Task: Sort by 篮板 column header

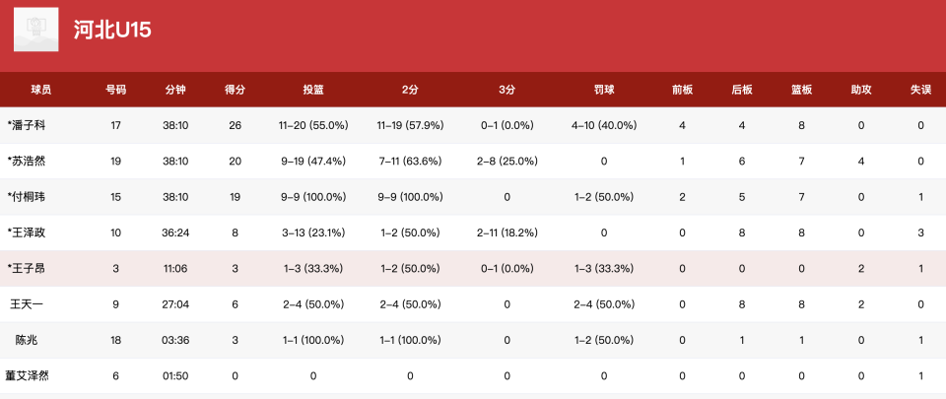Action: tap(801, 90)
